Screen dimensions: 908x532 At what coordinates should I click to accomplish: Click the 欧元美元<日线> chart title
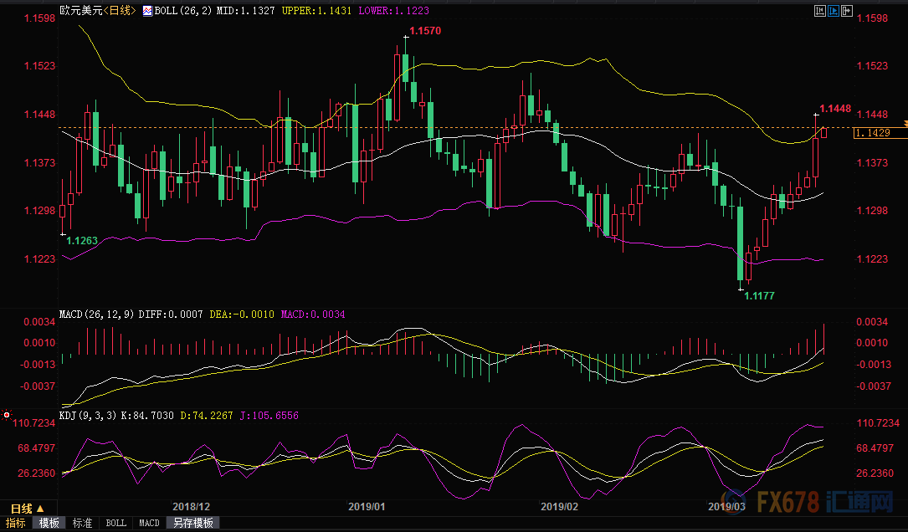[x=98, y=10]
